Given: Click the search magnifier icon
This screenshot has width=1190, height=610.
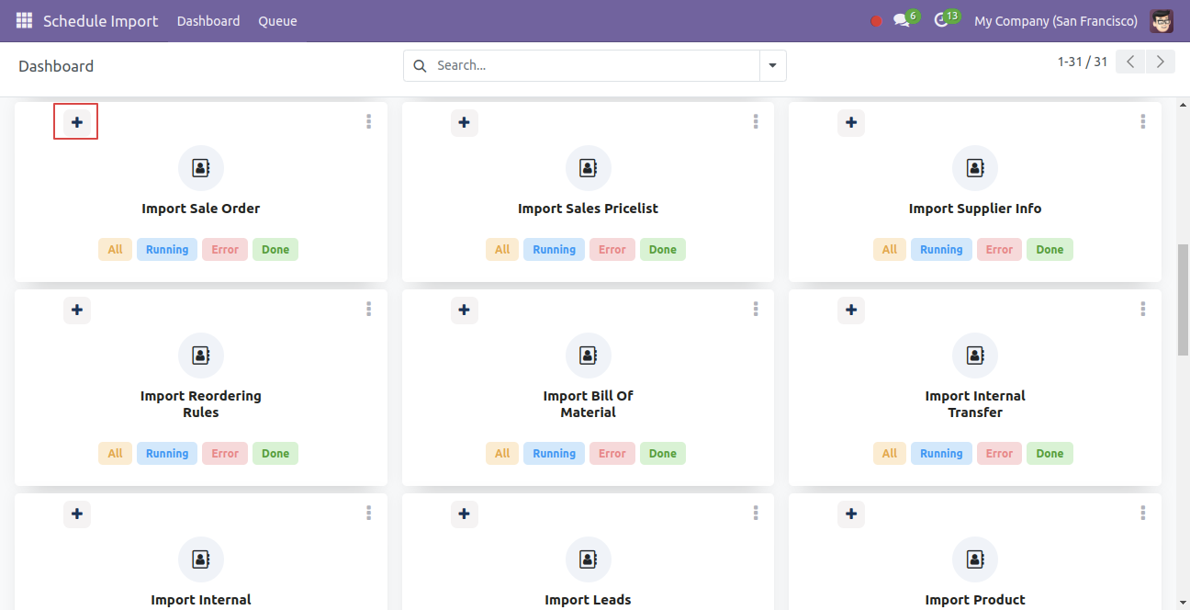Looking at the screenshot, I should 421,65.
